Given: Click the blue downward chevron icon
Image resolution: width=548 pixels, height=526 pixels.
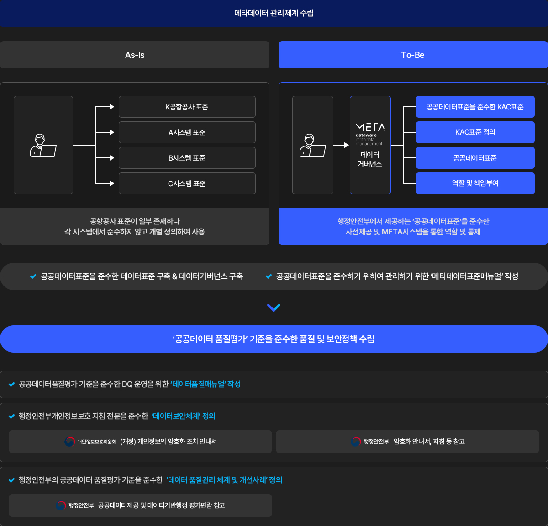Looking at the screenshot, I should click(274, 307).
